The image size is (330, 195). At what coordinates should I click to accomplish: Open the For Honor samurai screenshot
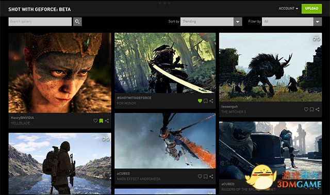pyautogui.click(x=165, y=63)
